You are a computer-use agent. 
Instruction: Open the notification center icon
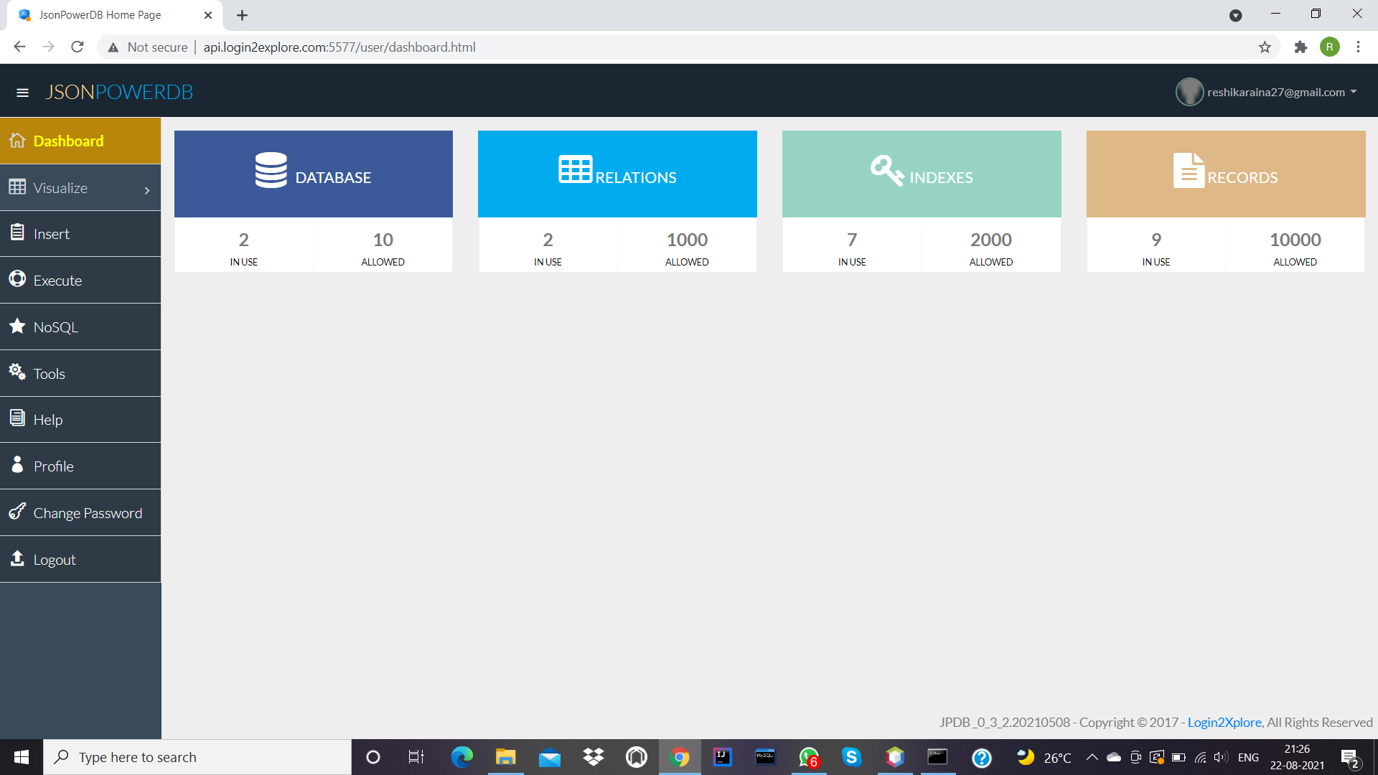pyautogui.click(x=1350, y=758)
